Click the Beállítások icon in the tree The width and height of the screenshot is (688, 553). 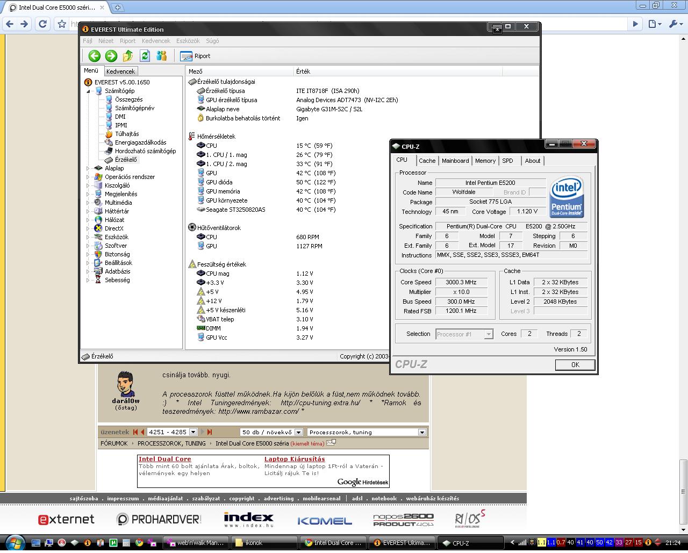click(98, 263)
